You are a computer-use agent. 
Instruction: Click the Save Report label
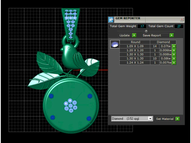point(152,35)
